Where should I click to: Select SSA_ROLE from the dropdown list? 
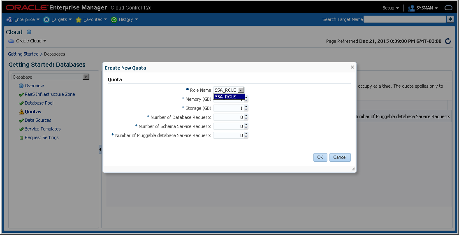coord(229,97)
